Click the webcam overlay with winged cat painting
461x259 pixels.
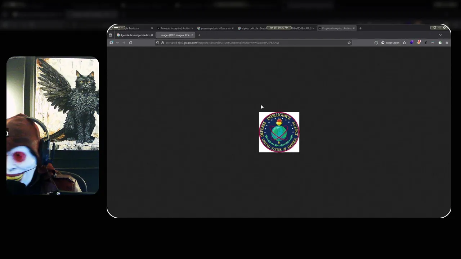[53, 126]
